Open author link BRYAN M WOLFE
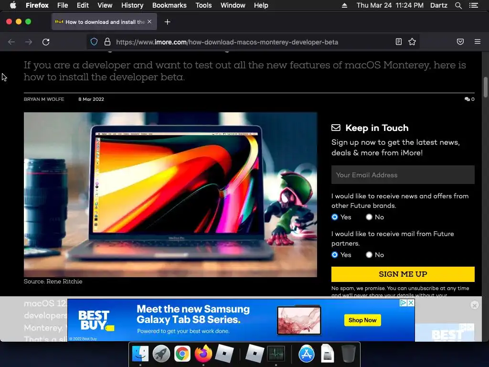Image resolution: width=489 pixels, height=367 pixels. tap(44, 99)
